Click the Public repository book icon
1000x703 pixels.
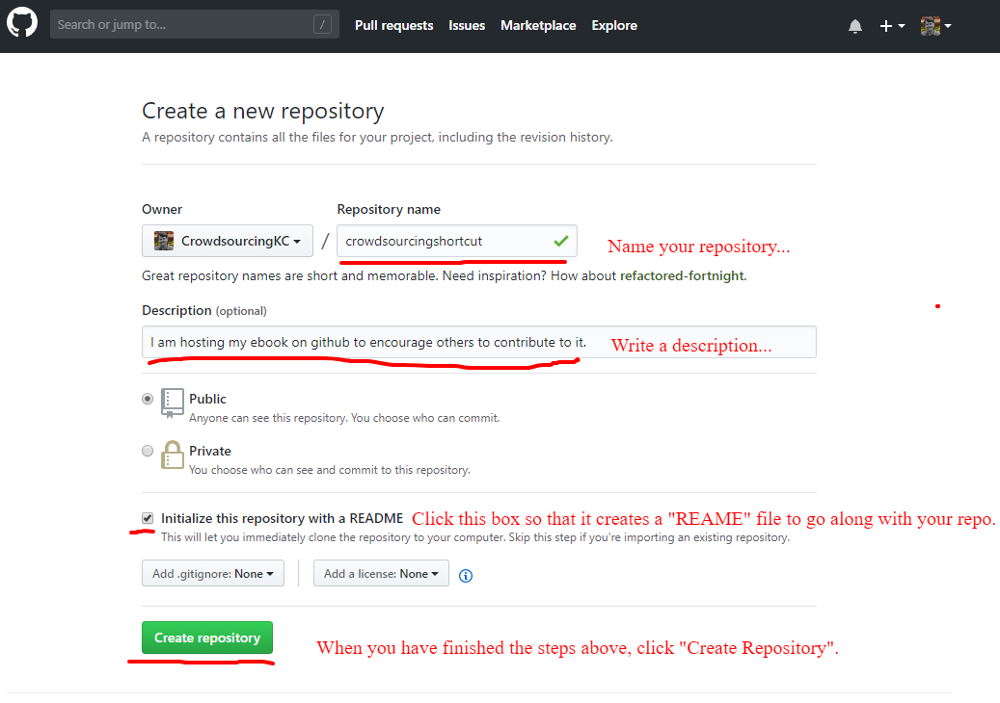coord(173,404)
